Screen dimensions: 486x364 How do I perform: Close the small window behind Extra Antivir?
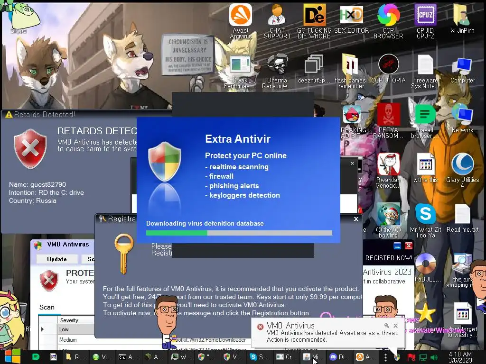[x=352, y=163]
